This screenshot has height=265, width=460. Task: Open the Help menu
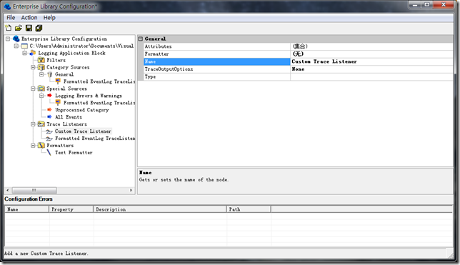(x=49, y=18)
